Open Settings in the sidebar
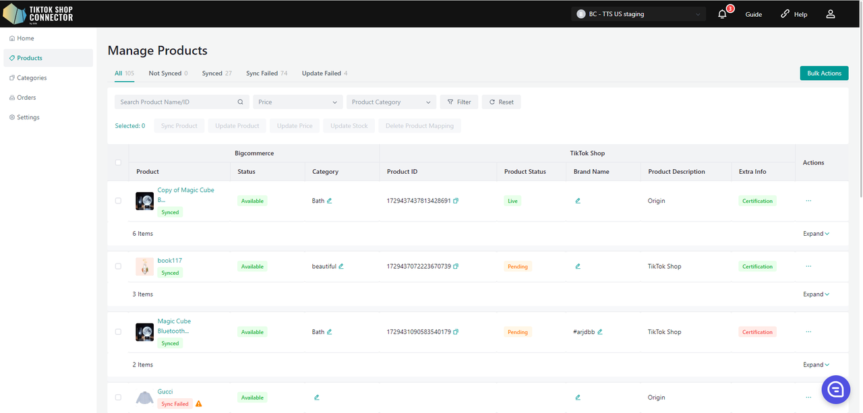This screenshot has width=863, height=413. tap(48, 117)
